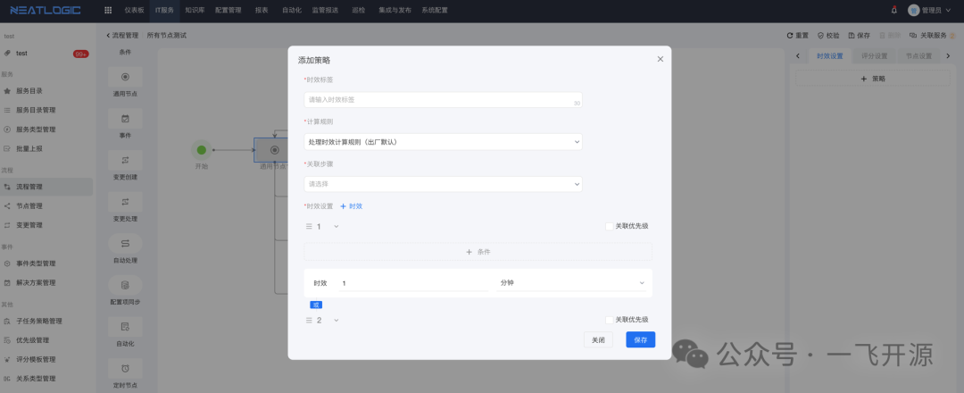Open the 监管报送 top menu
Screen dimensions: 964x393
[x=325, y=11]
